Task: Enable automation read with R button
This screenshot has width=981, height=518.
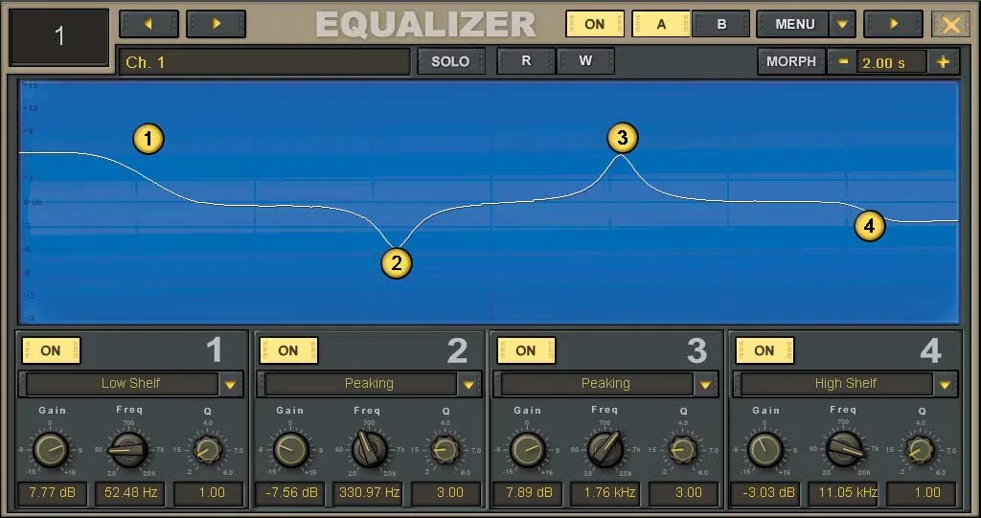Action: click(526, 60)
